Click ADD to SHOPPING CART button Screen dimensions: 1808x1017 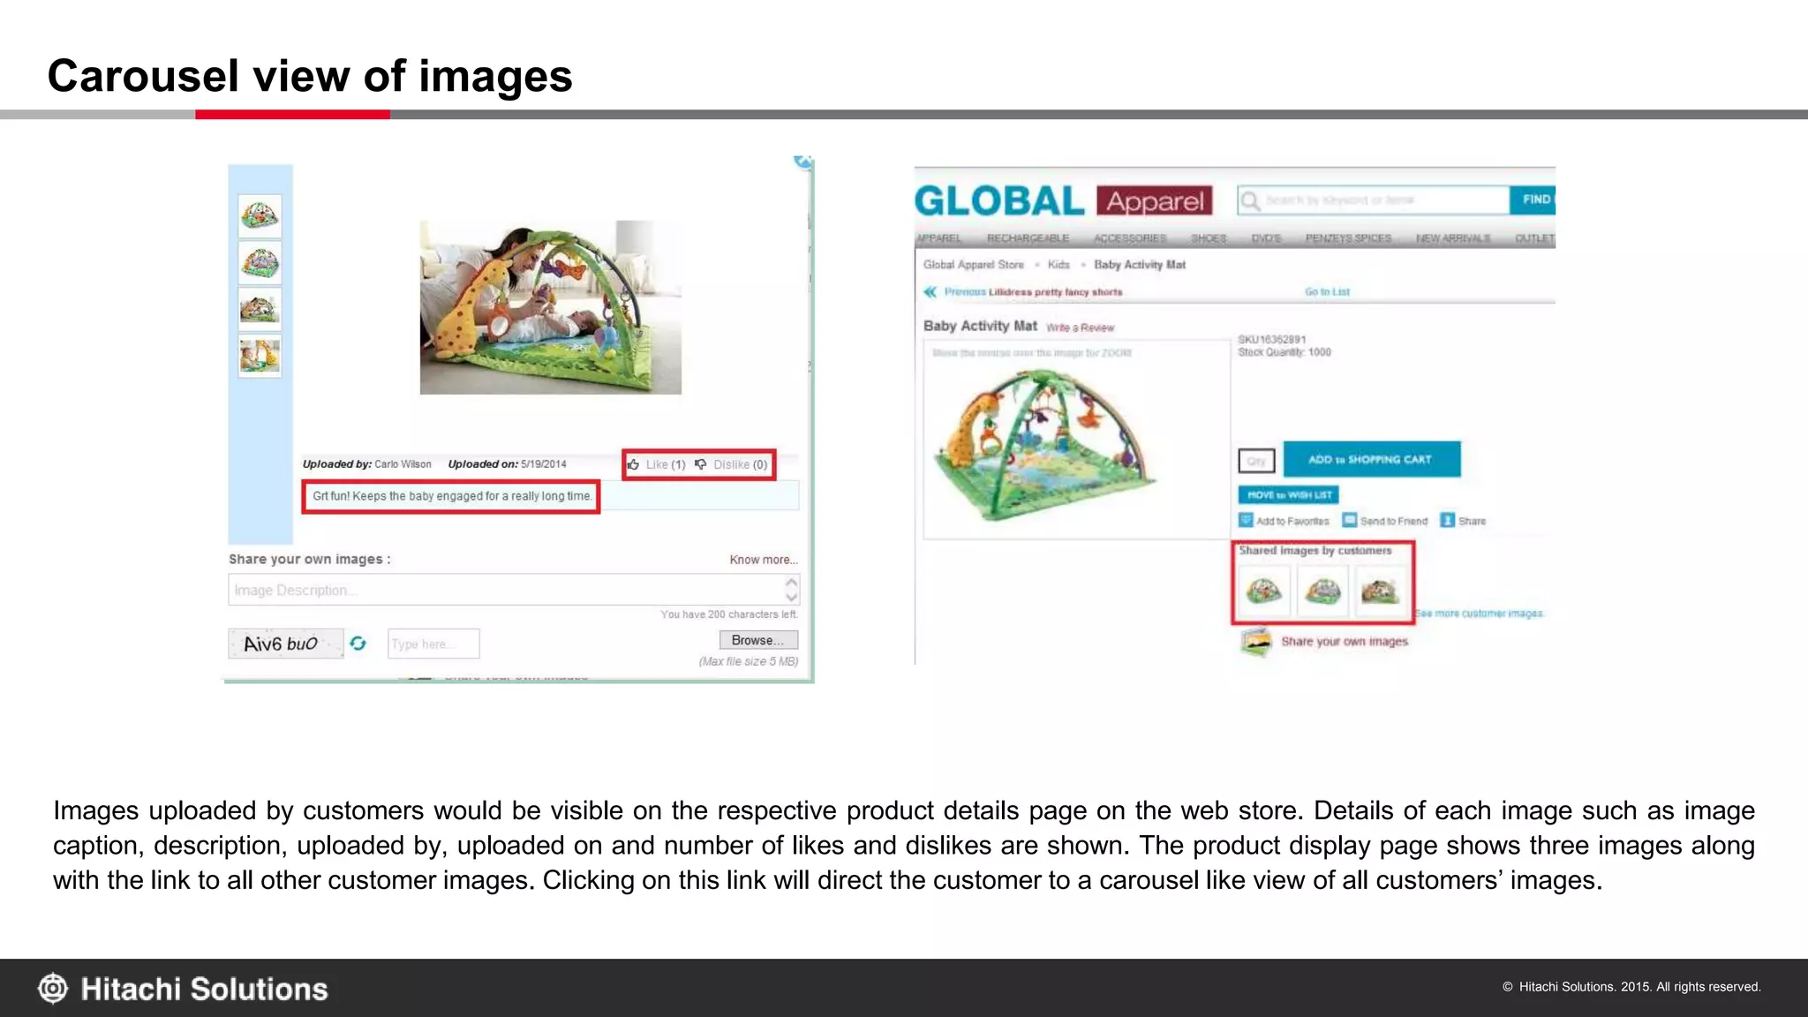coord(1372,459)
